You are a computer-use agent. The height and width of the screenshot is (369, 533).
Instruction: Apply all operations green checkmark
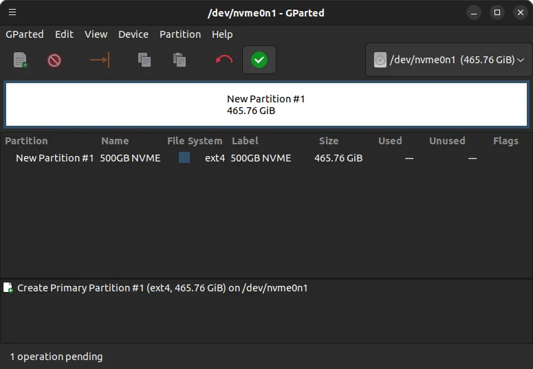(x=259, y=60)
